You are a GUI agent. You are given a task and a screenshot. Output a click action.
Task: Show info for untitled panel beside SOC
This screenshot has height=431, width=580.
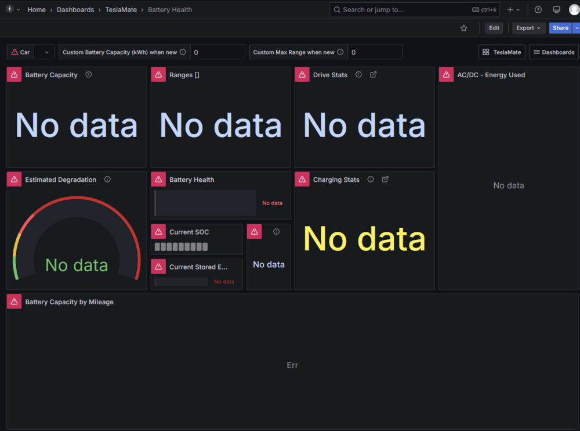(x=276, y=232)
